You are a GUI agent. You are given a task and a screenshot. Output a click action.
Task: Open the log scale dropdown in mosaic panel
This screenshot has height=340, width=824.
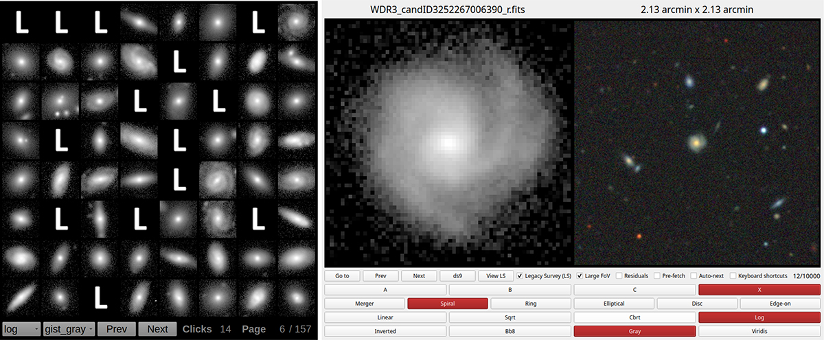click(21, 329)
